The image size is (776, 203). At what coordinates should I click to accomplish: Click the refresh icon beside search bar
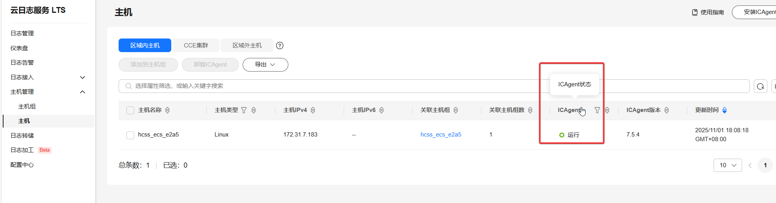760,86
